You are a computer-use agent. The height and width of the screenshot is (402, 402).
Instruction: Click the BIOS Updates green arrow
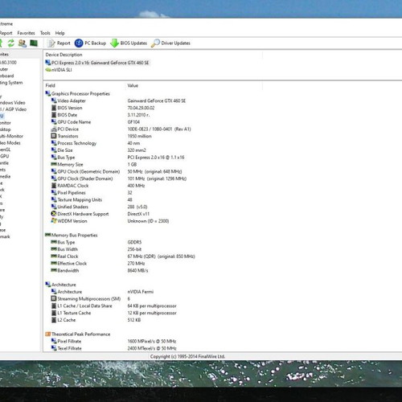pos(114,43)
